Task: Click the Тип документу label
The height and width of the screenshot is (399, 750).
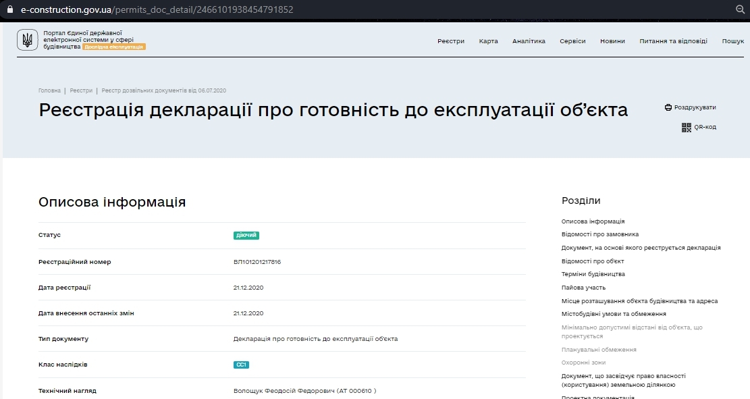Action: point(63,339)
